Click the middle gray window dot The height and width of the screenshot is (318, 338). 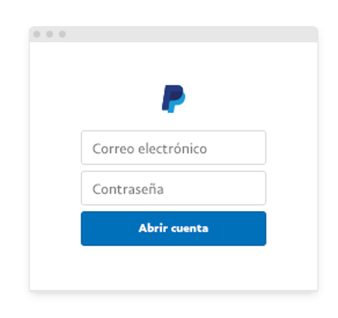click(x=50, y=34)
